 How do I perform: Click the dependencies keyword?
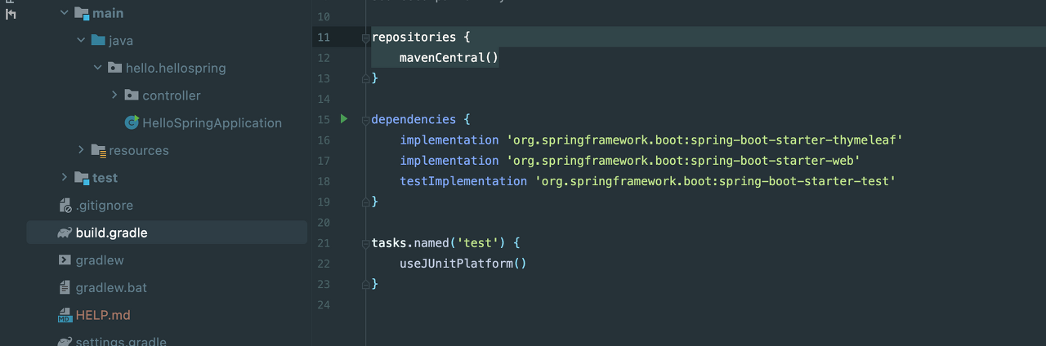click(x=413, y=119)
